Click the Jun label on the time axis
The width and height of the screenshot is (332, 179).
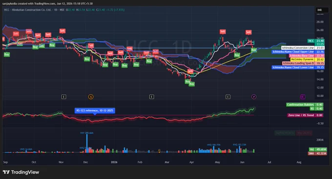242,162
